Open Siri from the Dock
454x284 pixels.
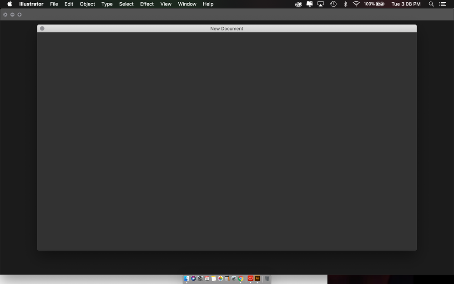[193, 279]
